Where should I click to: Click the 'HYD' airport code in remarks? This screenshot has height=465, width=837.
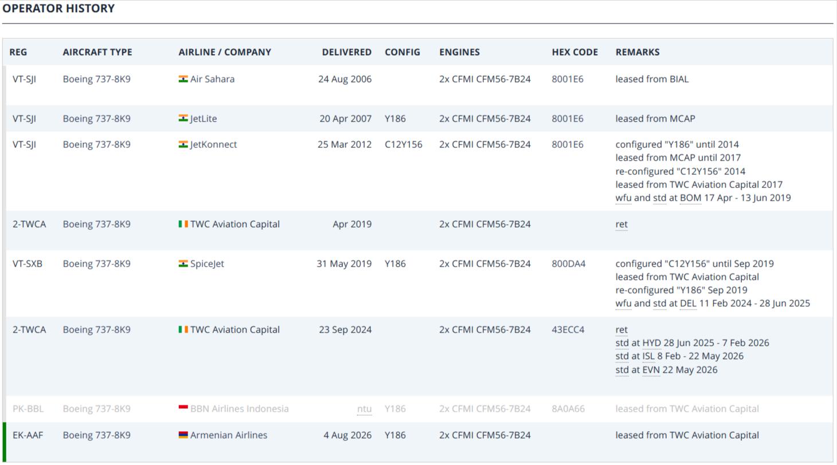[652, 343]
